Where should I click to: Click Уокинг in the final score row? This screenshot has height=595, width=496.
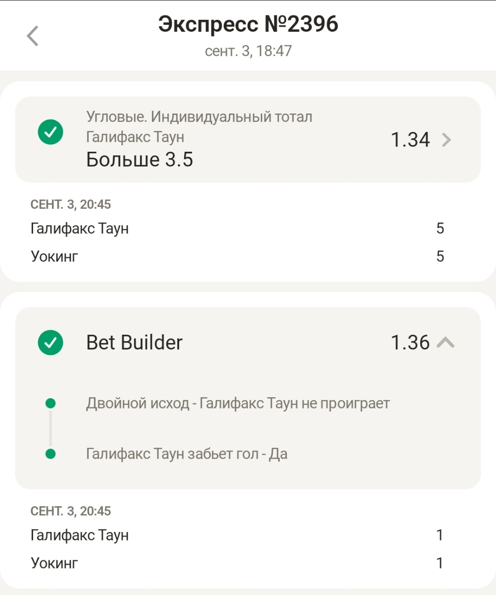[x=54, y=563]
